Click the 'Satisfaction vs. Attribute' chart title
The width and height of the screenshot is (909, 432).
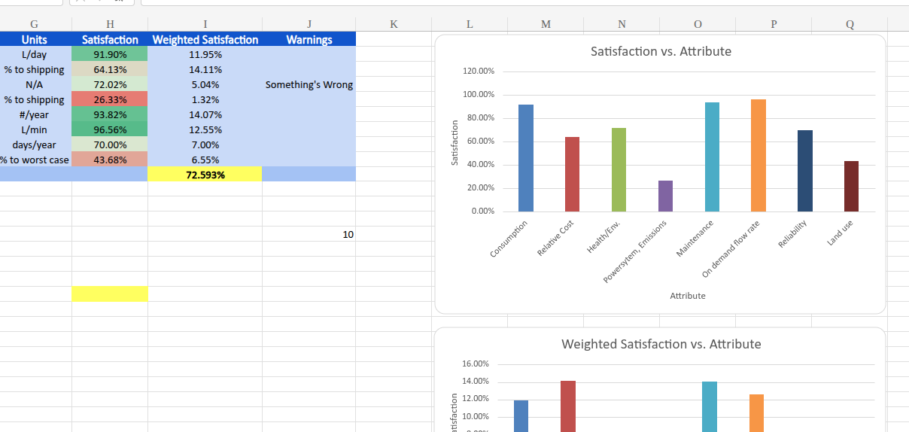[660, 52]
